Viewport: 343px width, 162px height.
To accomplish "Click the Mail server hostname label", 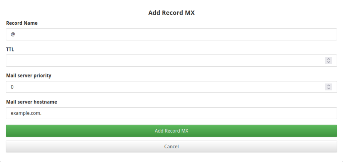I will pyautogui.click(x=31, y=102).
